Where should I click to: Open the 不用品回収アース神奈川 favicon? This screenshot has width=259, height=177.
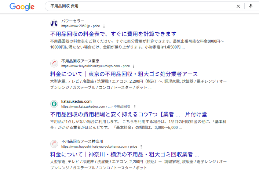[54, 144]
